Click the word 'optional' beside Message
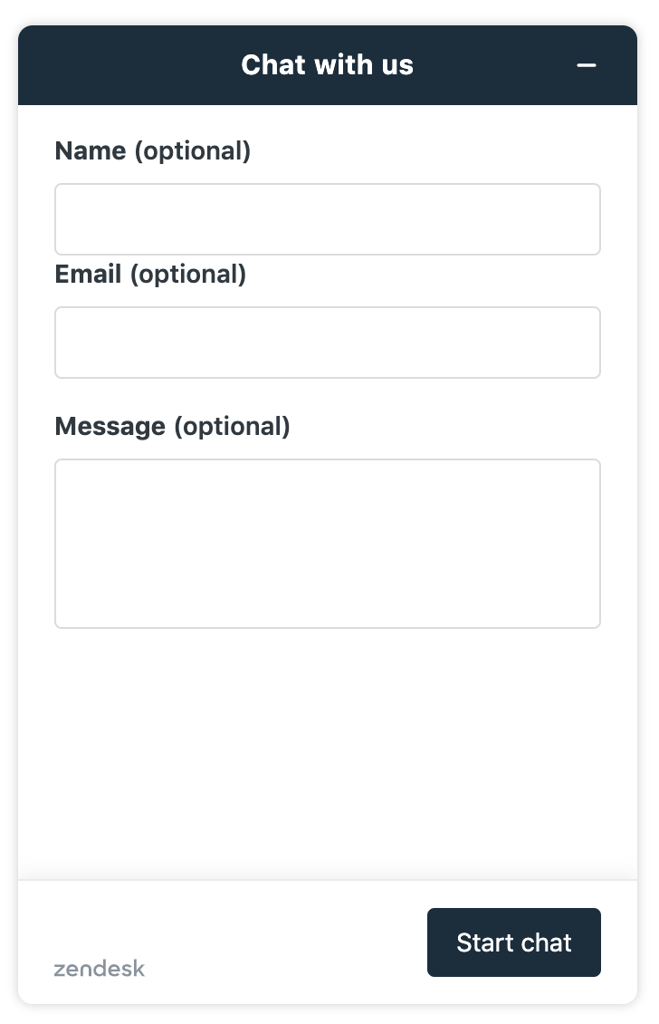This screenshot has height=1024, width=659. (232, 427)
